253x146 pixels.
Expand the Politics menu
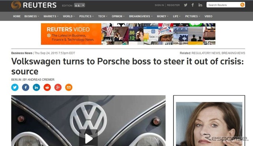(86, 16)
